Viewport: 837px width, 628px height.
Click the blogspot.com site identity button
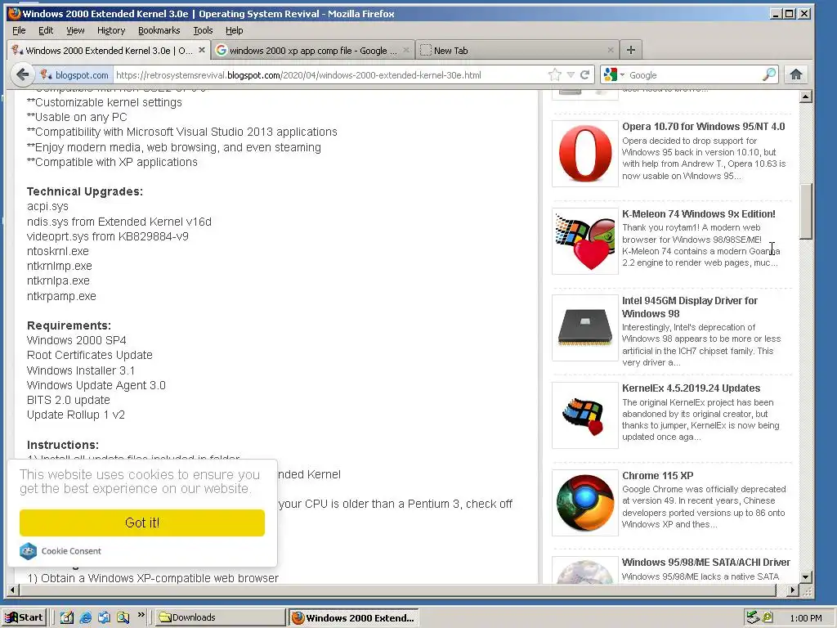74,74
